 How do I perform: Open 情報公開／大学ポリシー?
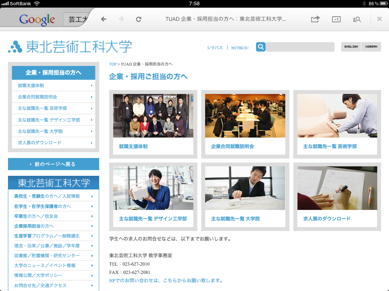click(54, 275)
